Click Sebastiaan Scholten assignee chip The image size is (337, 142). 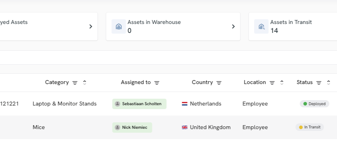[x=139, y=104]
